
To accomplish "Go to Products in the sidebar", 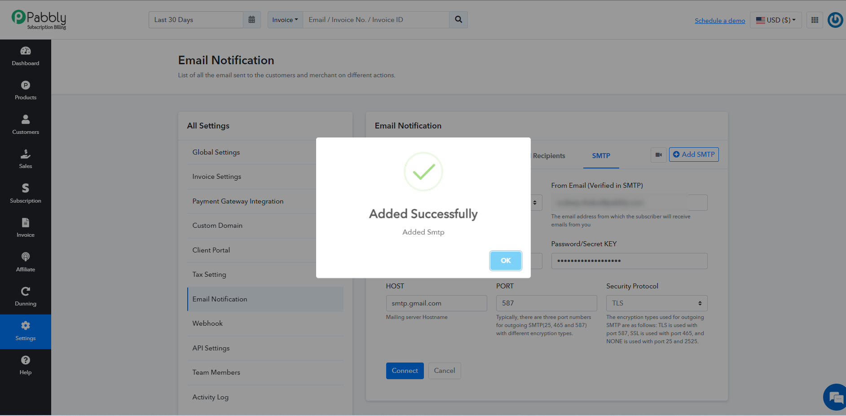I will point(26,85).
